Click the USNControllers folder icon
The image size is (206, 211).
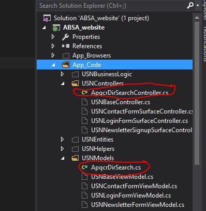coord(75,83)
